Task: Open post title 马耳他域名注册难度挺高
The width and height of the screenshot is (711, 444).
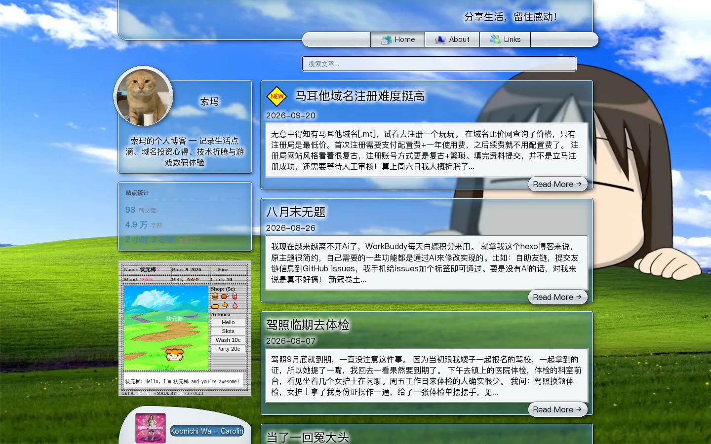Action: [360, 96]
